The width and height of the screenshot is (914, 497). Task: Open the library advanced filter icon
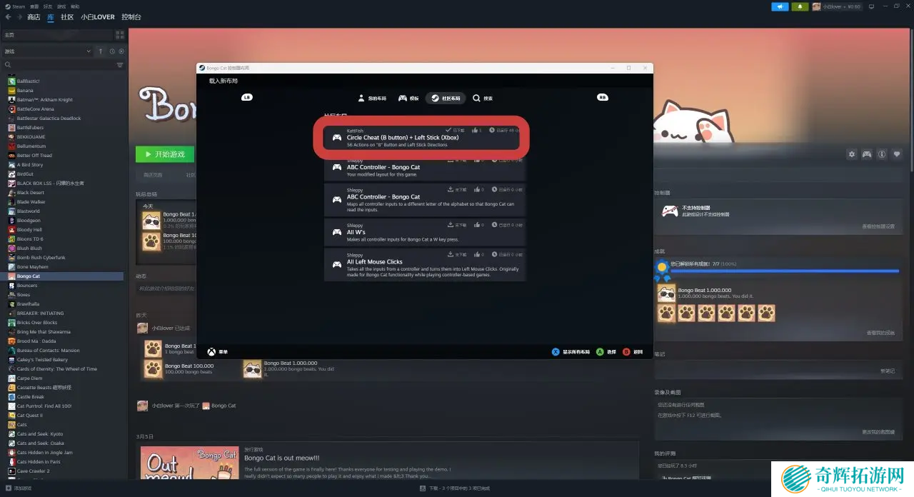pyautogui.click(x=119, y=65)
